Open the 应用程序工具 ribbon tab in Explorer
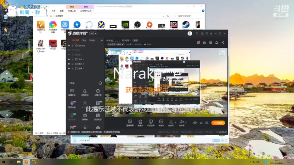 click(86, 11)
